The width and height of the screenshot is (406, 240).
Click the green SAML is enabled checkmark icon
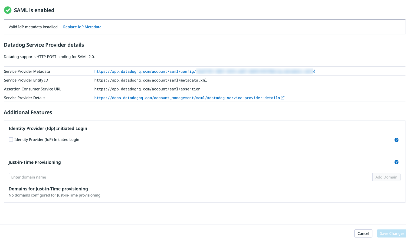[8, 10]
